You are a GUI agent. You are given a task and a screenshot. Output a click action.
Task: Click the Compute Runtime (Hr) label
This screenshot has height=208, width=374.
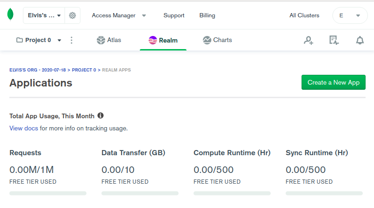coord(232,153)
